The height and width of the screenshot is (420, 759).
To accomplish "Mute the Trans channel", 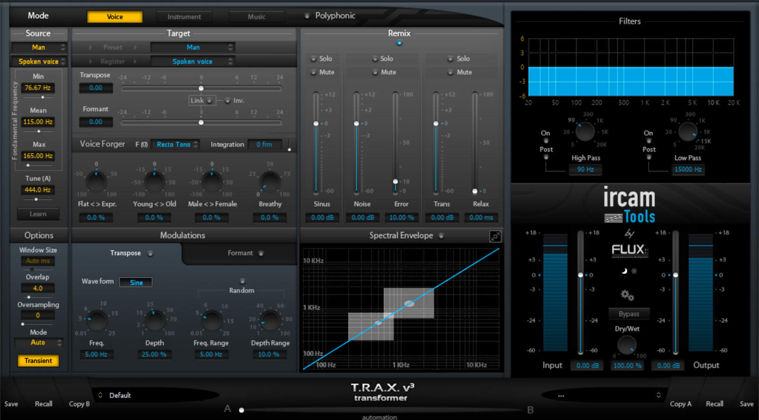I will click(451, 72).
